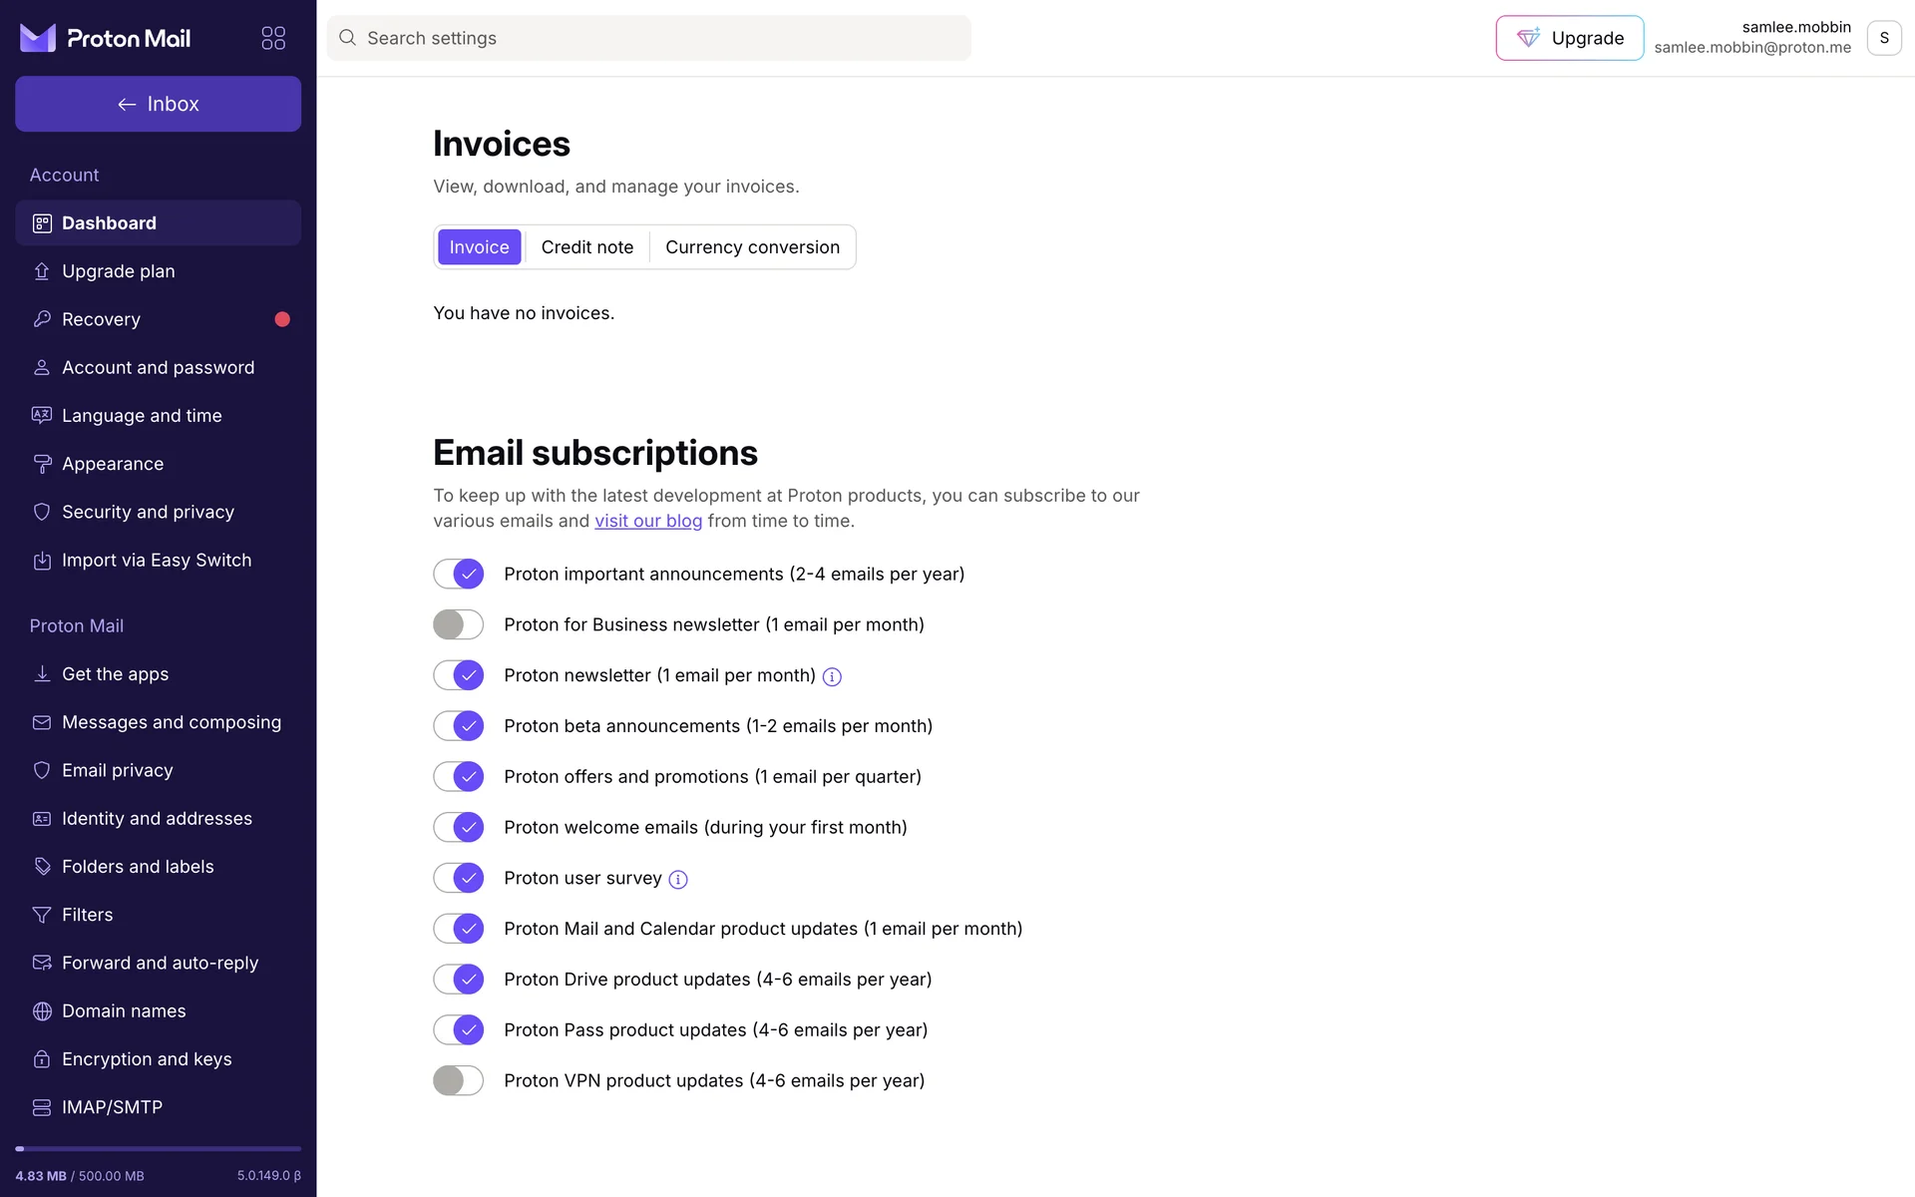The width and height of the screenshot is (1915, 1197).
Task: Turn on Proton VPN product updates
Action: tap(458, 1080)
